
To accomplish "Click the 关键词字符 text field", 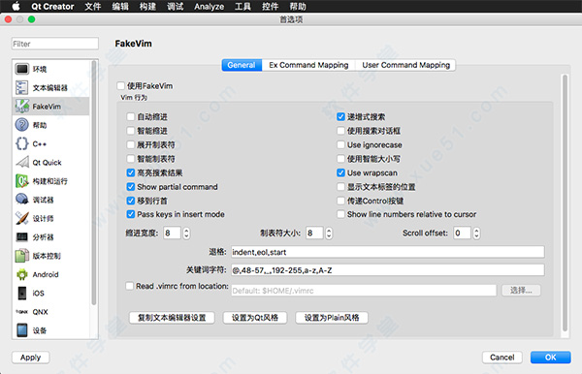I will pyautogui.click(x=387, y=270).
